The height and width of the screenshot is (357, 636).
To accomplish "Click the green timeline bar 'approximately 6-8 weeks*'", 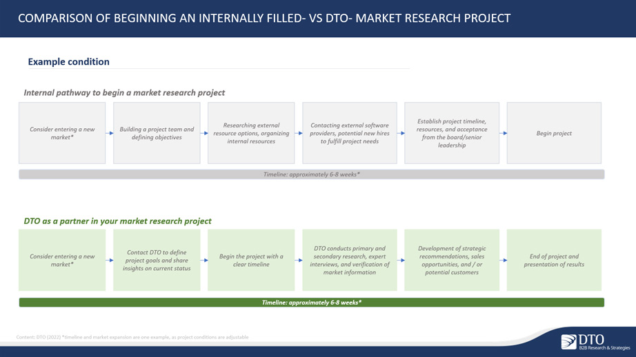I will click(x=312, y=303).
